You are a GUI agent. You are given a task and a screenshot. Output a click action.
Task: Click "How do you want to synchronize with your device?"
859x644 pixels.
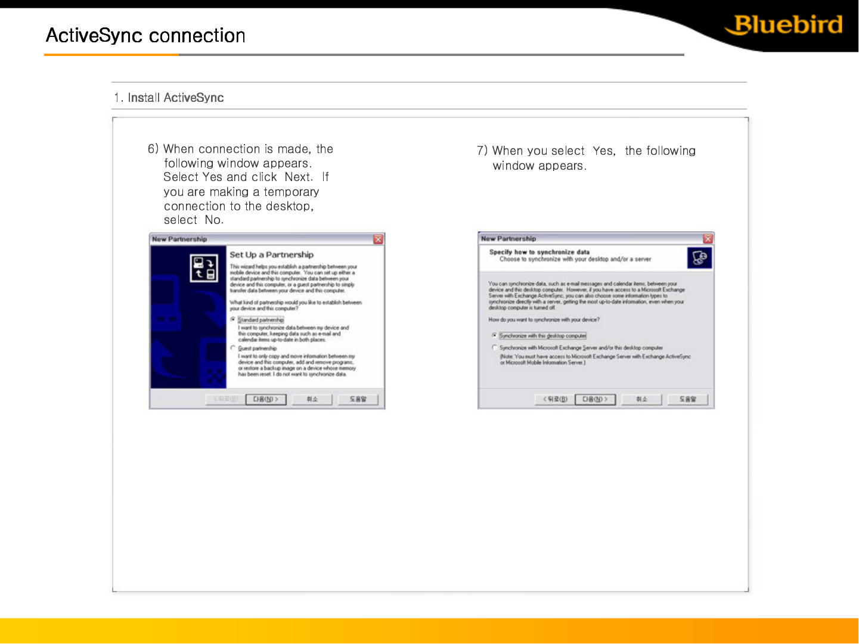[x=544, y=320]
